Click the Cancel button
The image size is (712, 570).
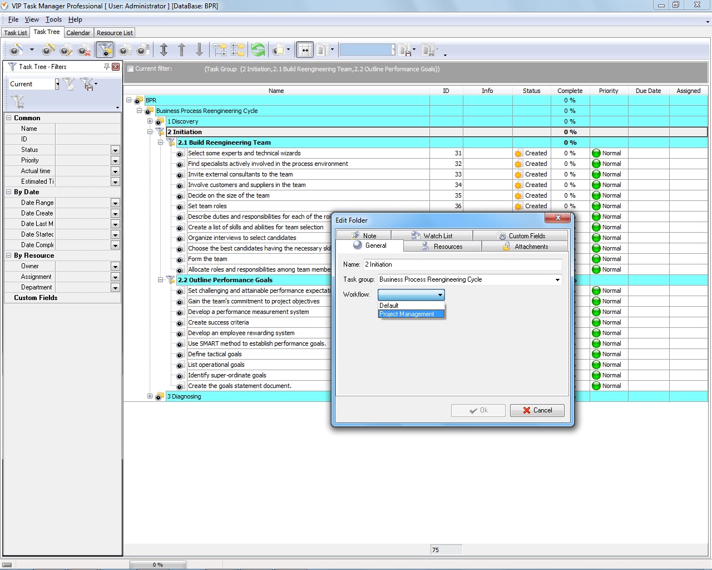coord(537,410)
